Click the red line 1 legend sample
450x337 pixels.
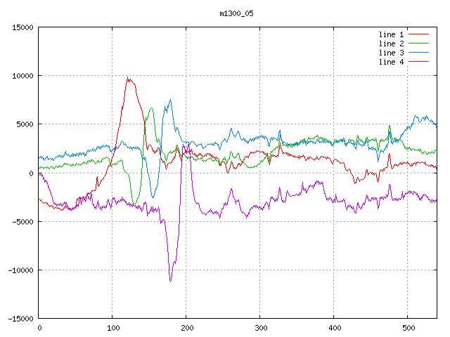[418, 34]
